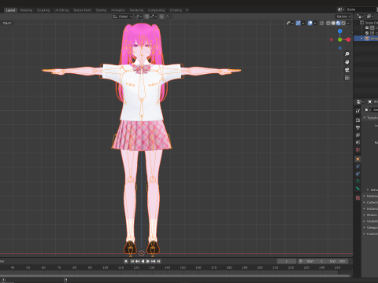378x283 pixels.
Task: Open the Output properties tab
Action: (x=358, y=127)
